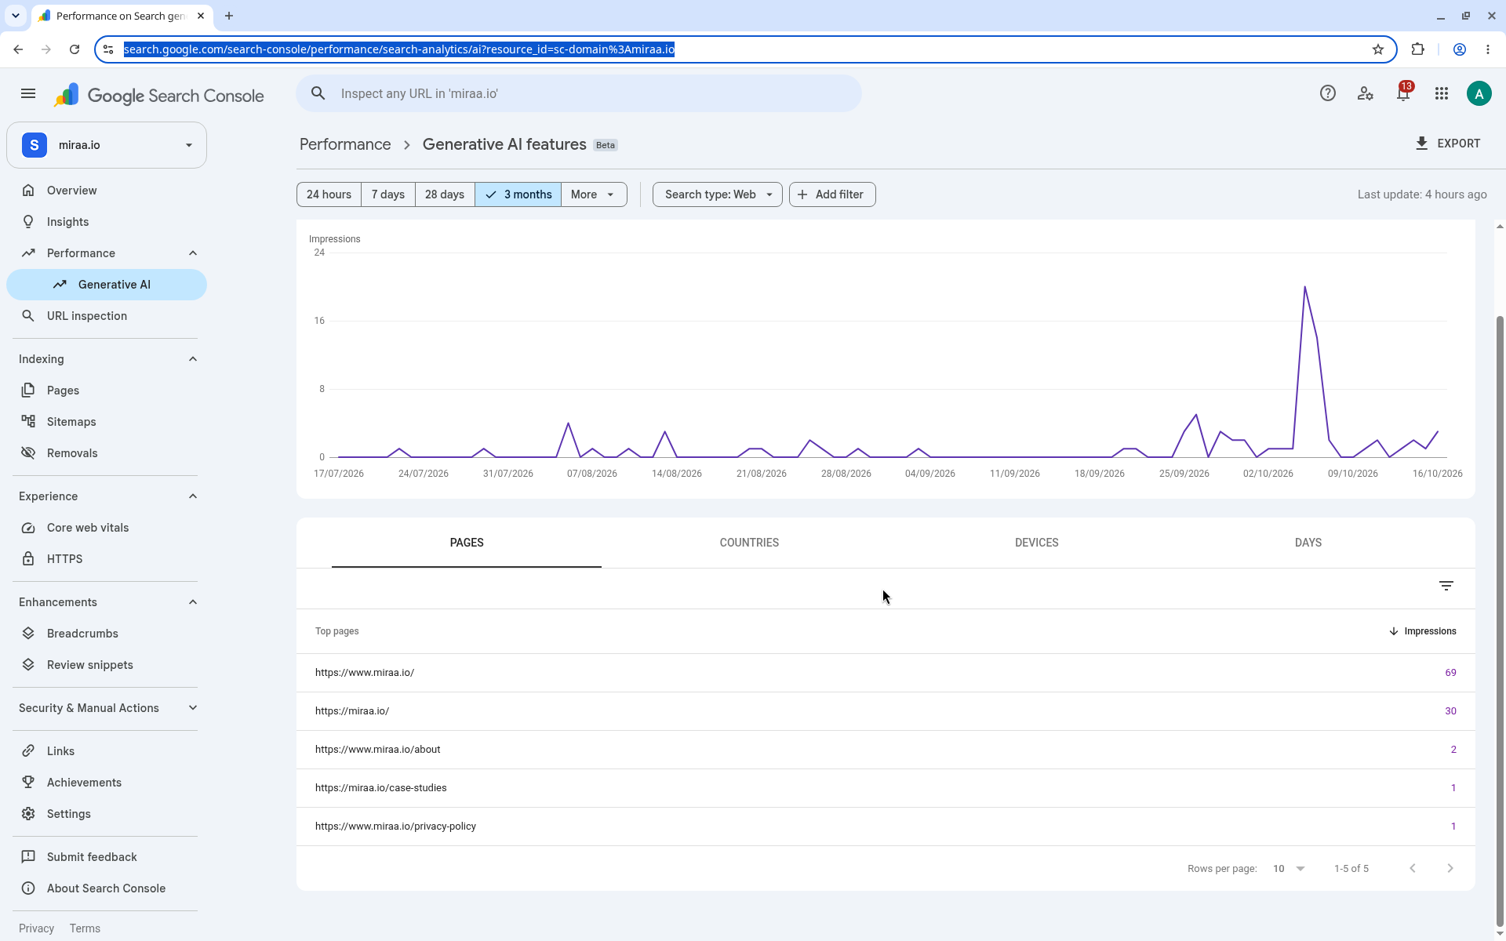Open the main hamburger menu

28,94
